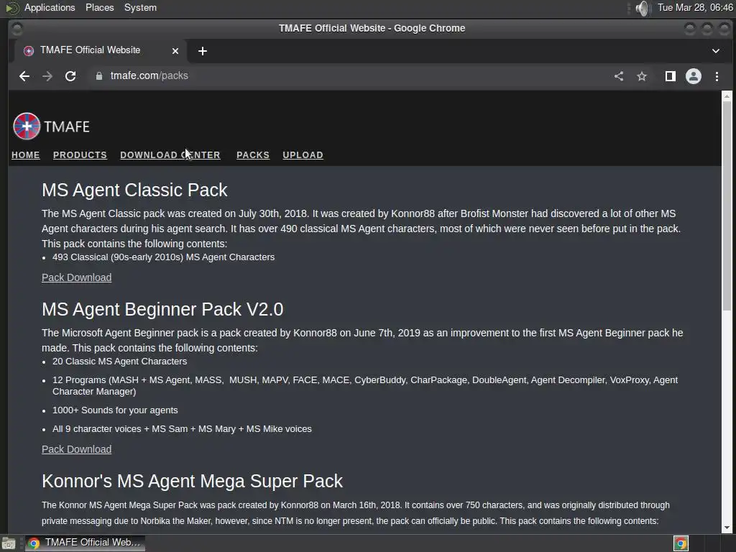This screenshot has height=552, width=736.
Task: Click the TMAFE logo image
Action: pos(27,126)
